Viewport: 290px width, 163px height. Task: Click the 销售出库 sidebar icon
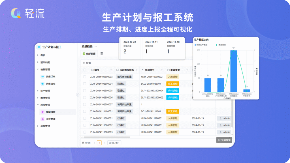[42, 83]
